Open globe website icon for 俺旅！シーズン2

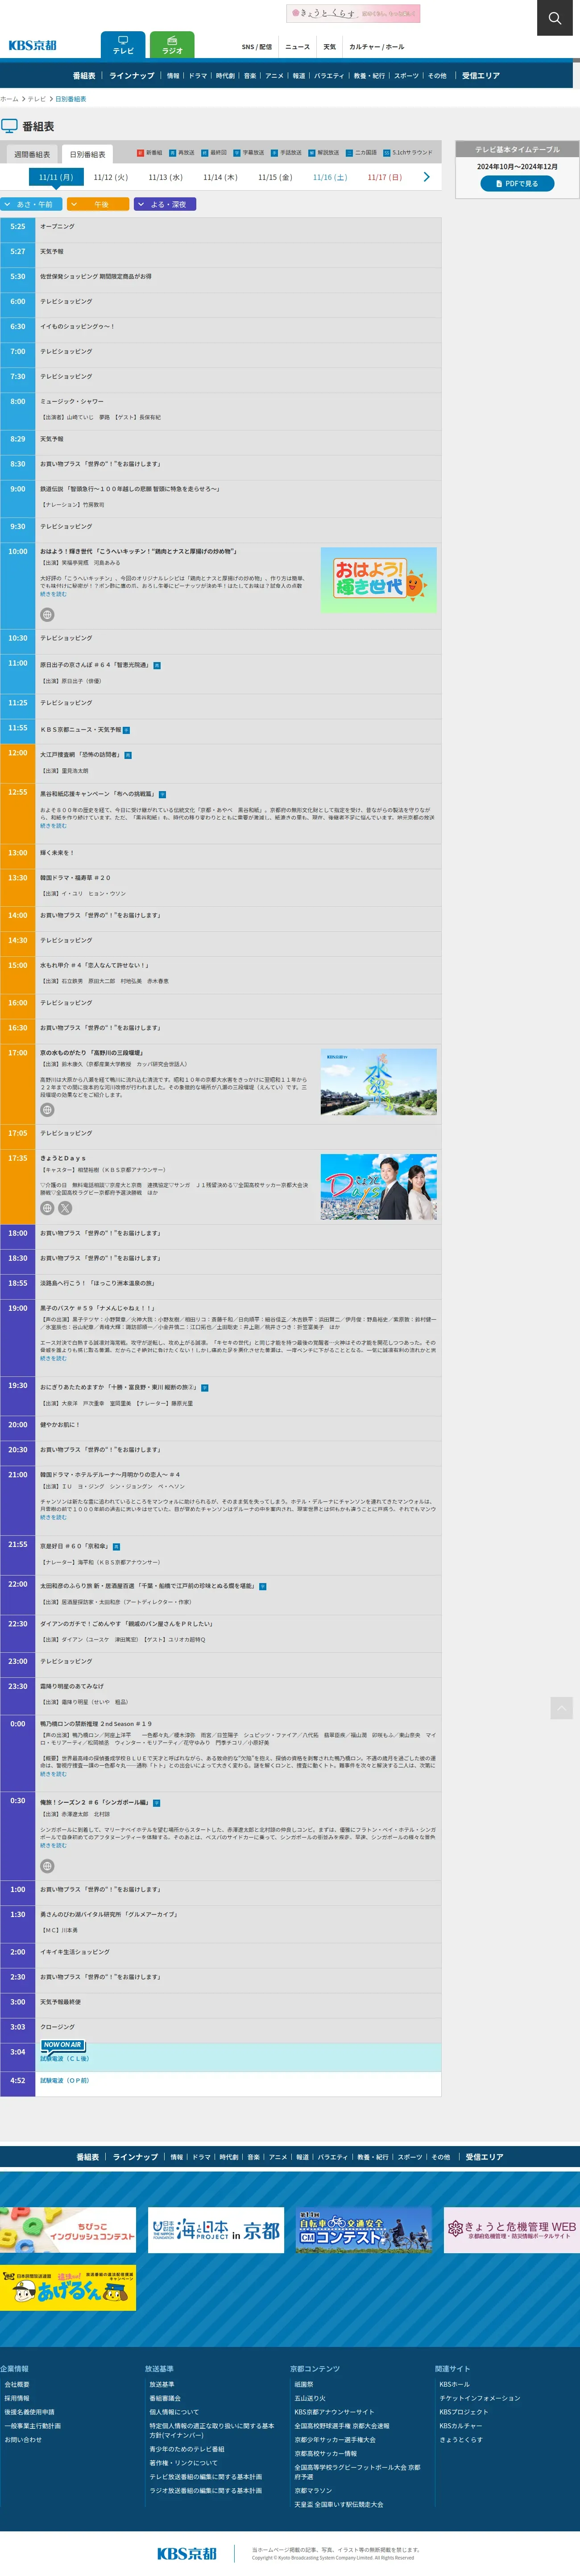pyautogui.click(x=47, y=1866)
